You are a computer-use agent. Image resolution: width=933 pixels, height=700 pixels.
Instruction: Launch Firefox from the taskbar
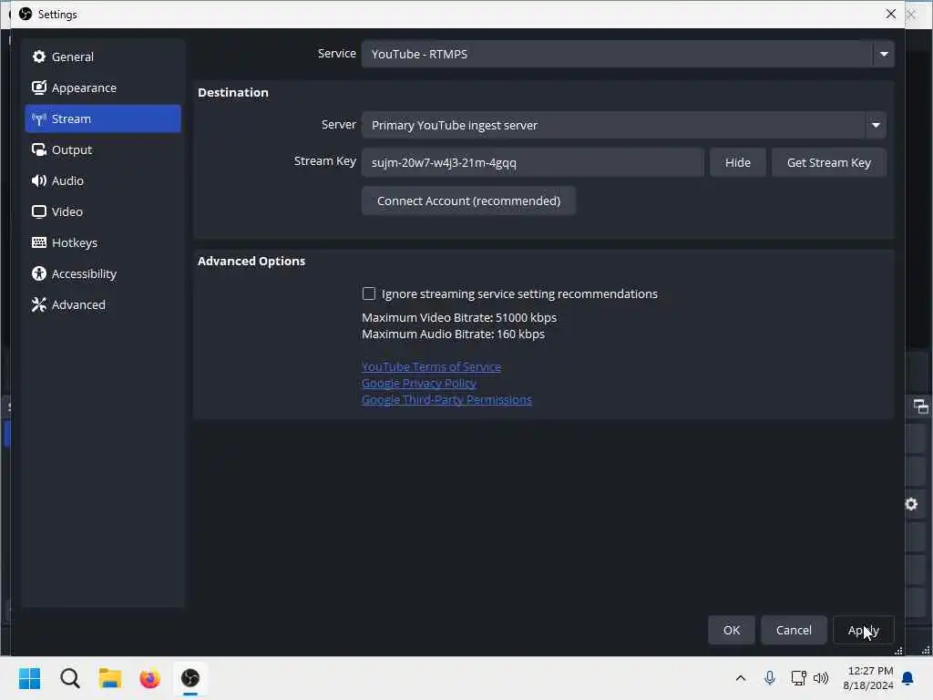[150, 678]
